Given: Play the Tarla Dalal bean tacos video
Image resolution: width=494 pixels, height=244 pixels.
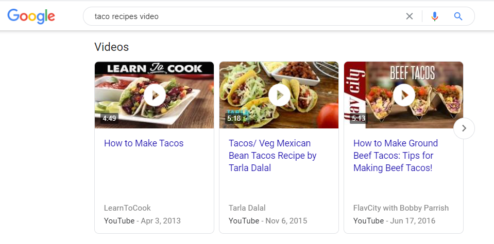Looking at the screenshot, I should click(279, 95).
